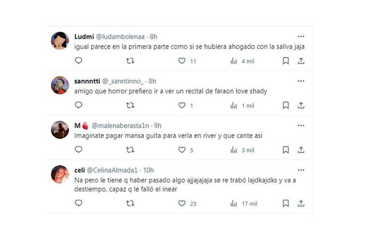Screen dimensions: 366x244
Task: Like sannntti's recital tweet
Action: tap(182, 106)
